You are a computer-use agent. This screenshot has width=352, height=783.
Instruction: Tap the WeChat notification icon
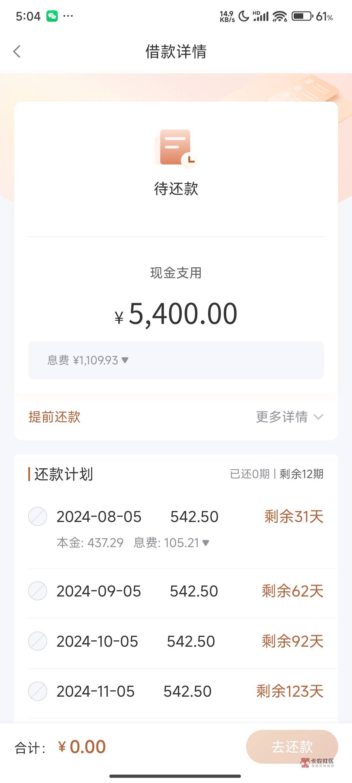click(52, 16)
